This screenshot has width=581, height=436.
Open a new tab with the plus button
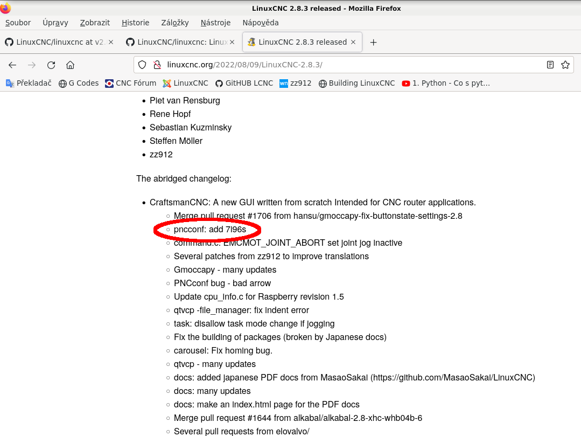pyautogui.click(x=373, y=42)
